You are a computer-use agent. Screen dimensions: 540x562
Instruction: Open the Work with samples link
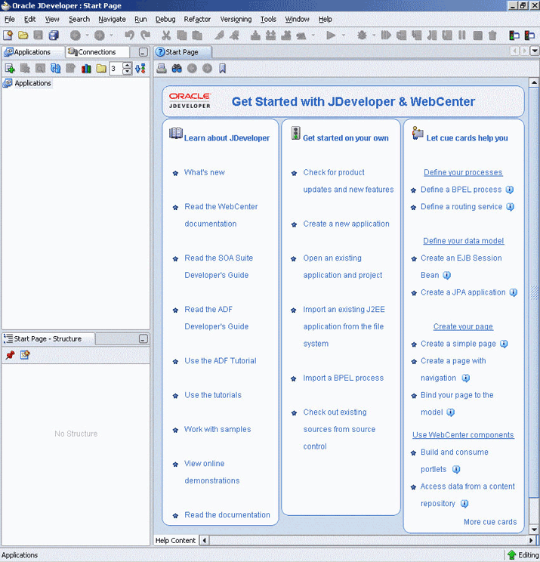click(x=218, y=429)
